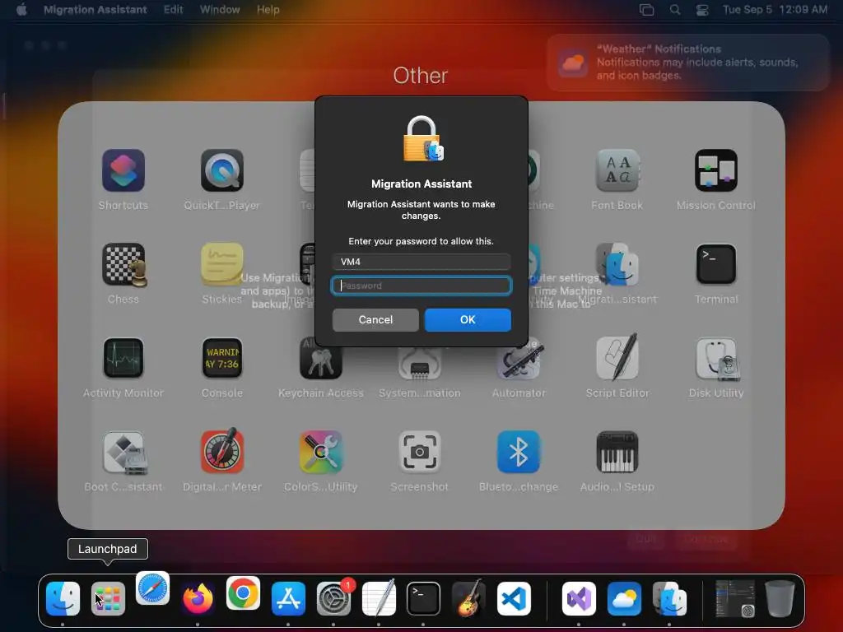Image resolution: width=843 pixels, height=632 pixels.
Task: Open Safari from the Dock
Action: click(x=152, y=588)
